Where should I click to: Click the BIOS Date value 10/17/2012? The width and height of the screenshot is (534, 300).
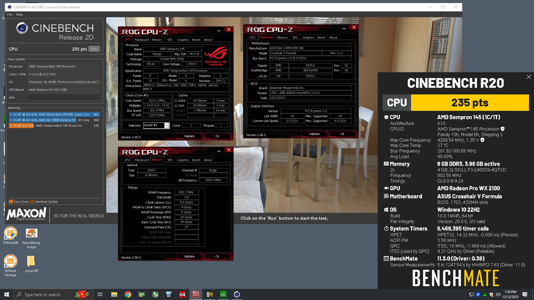coord(310,98)
